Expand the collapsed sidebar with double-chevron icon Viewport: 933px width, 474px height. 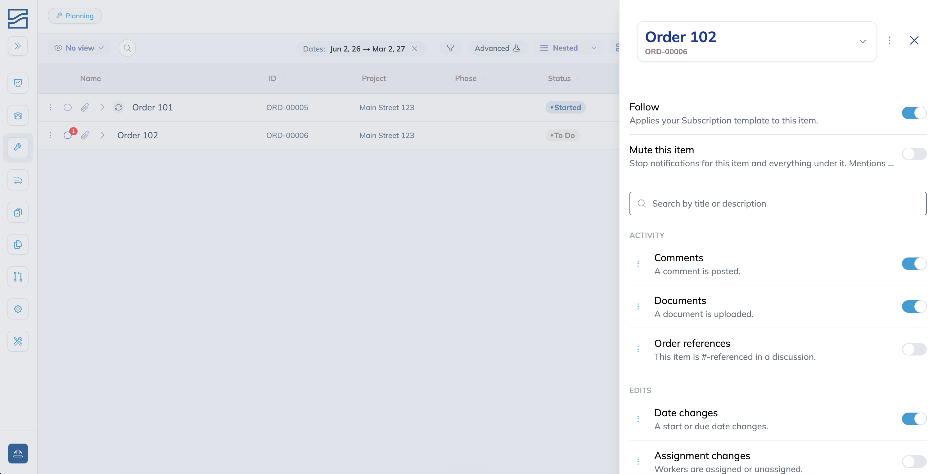pos(18,46)
